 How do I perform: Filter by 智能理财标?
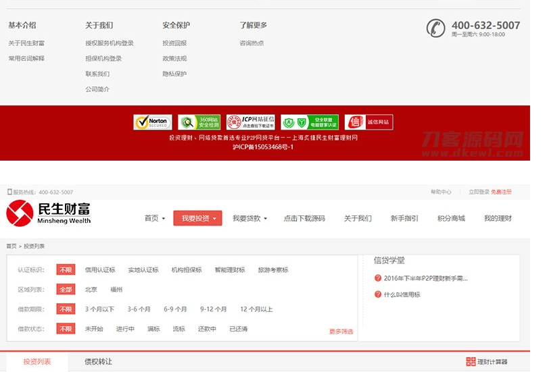[x=230, y=269]
